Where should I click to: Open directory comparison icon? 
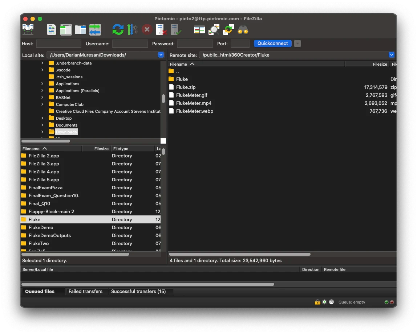pyautogui.click(x=199, y=29)
